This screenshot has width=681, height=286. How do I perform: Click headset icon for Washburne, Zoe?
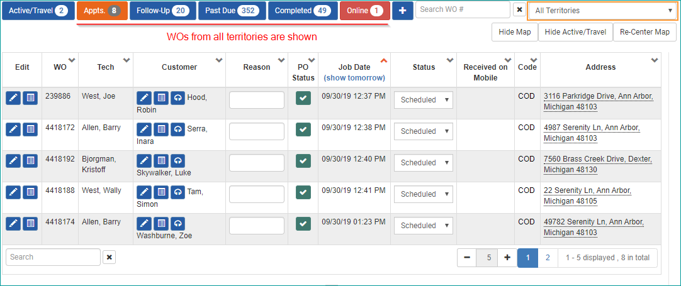tap(177, 223)
